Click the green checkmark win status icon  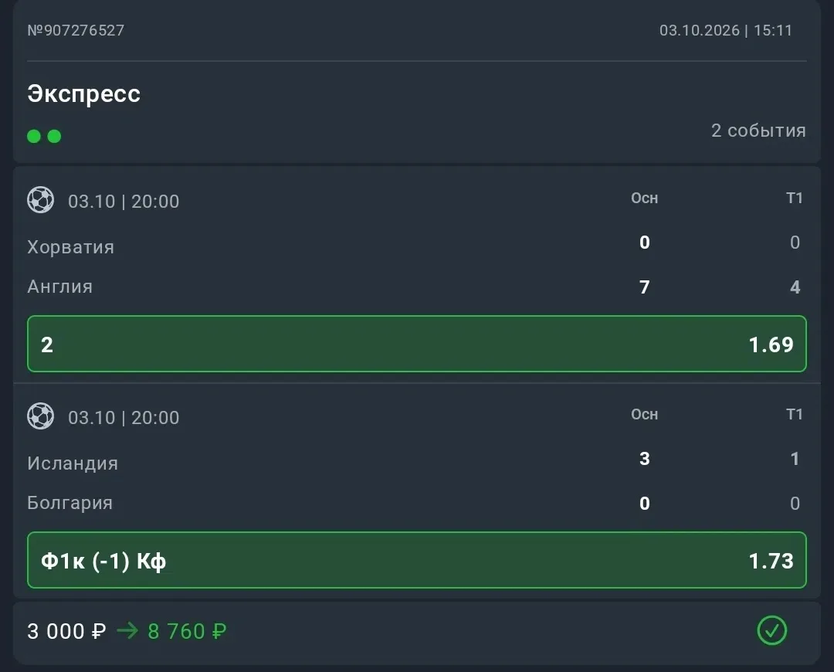[771, 630]
